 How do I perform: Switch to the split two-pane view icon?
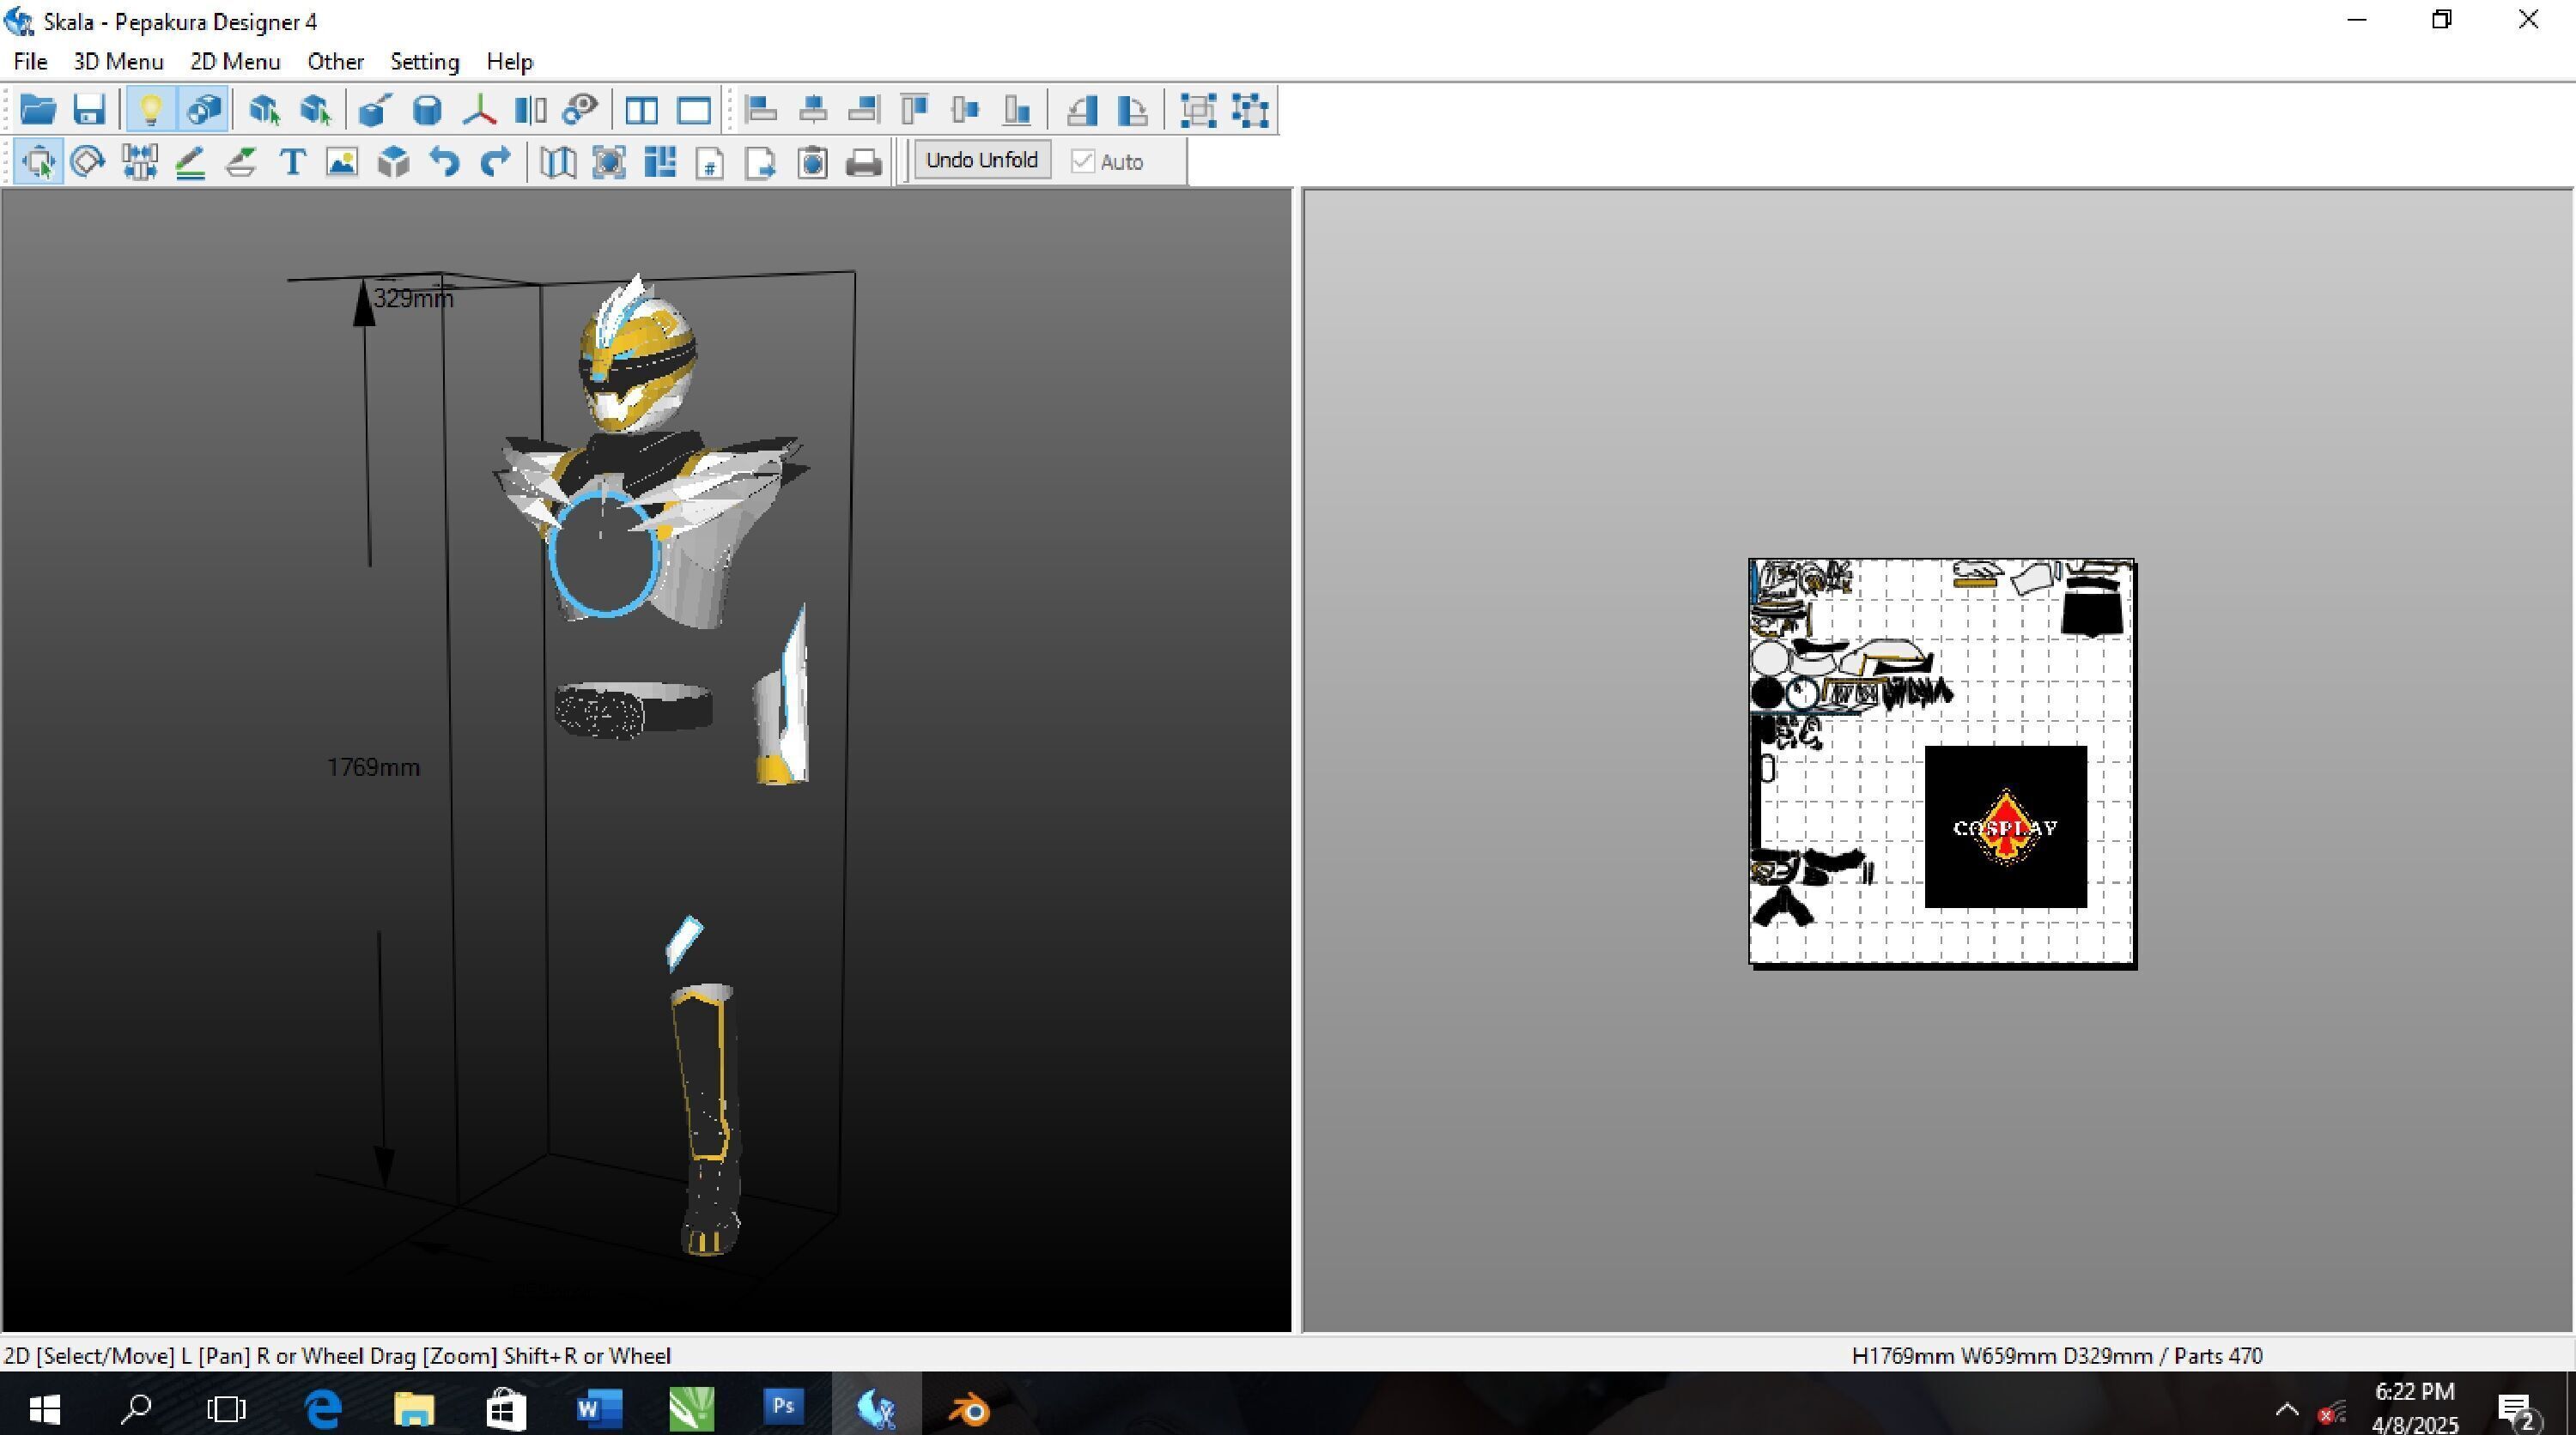pos(641,109)
